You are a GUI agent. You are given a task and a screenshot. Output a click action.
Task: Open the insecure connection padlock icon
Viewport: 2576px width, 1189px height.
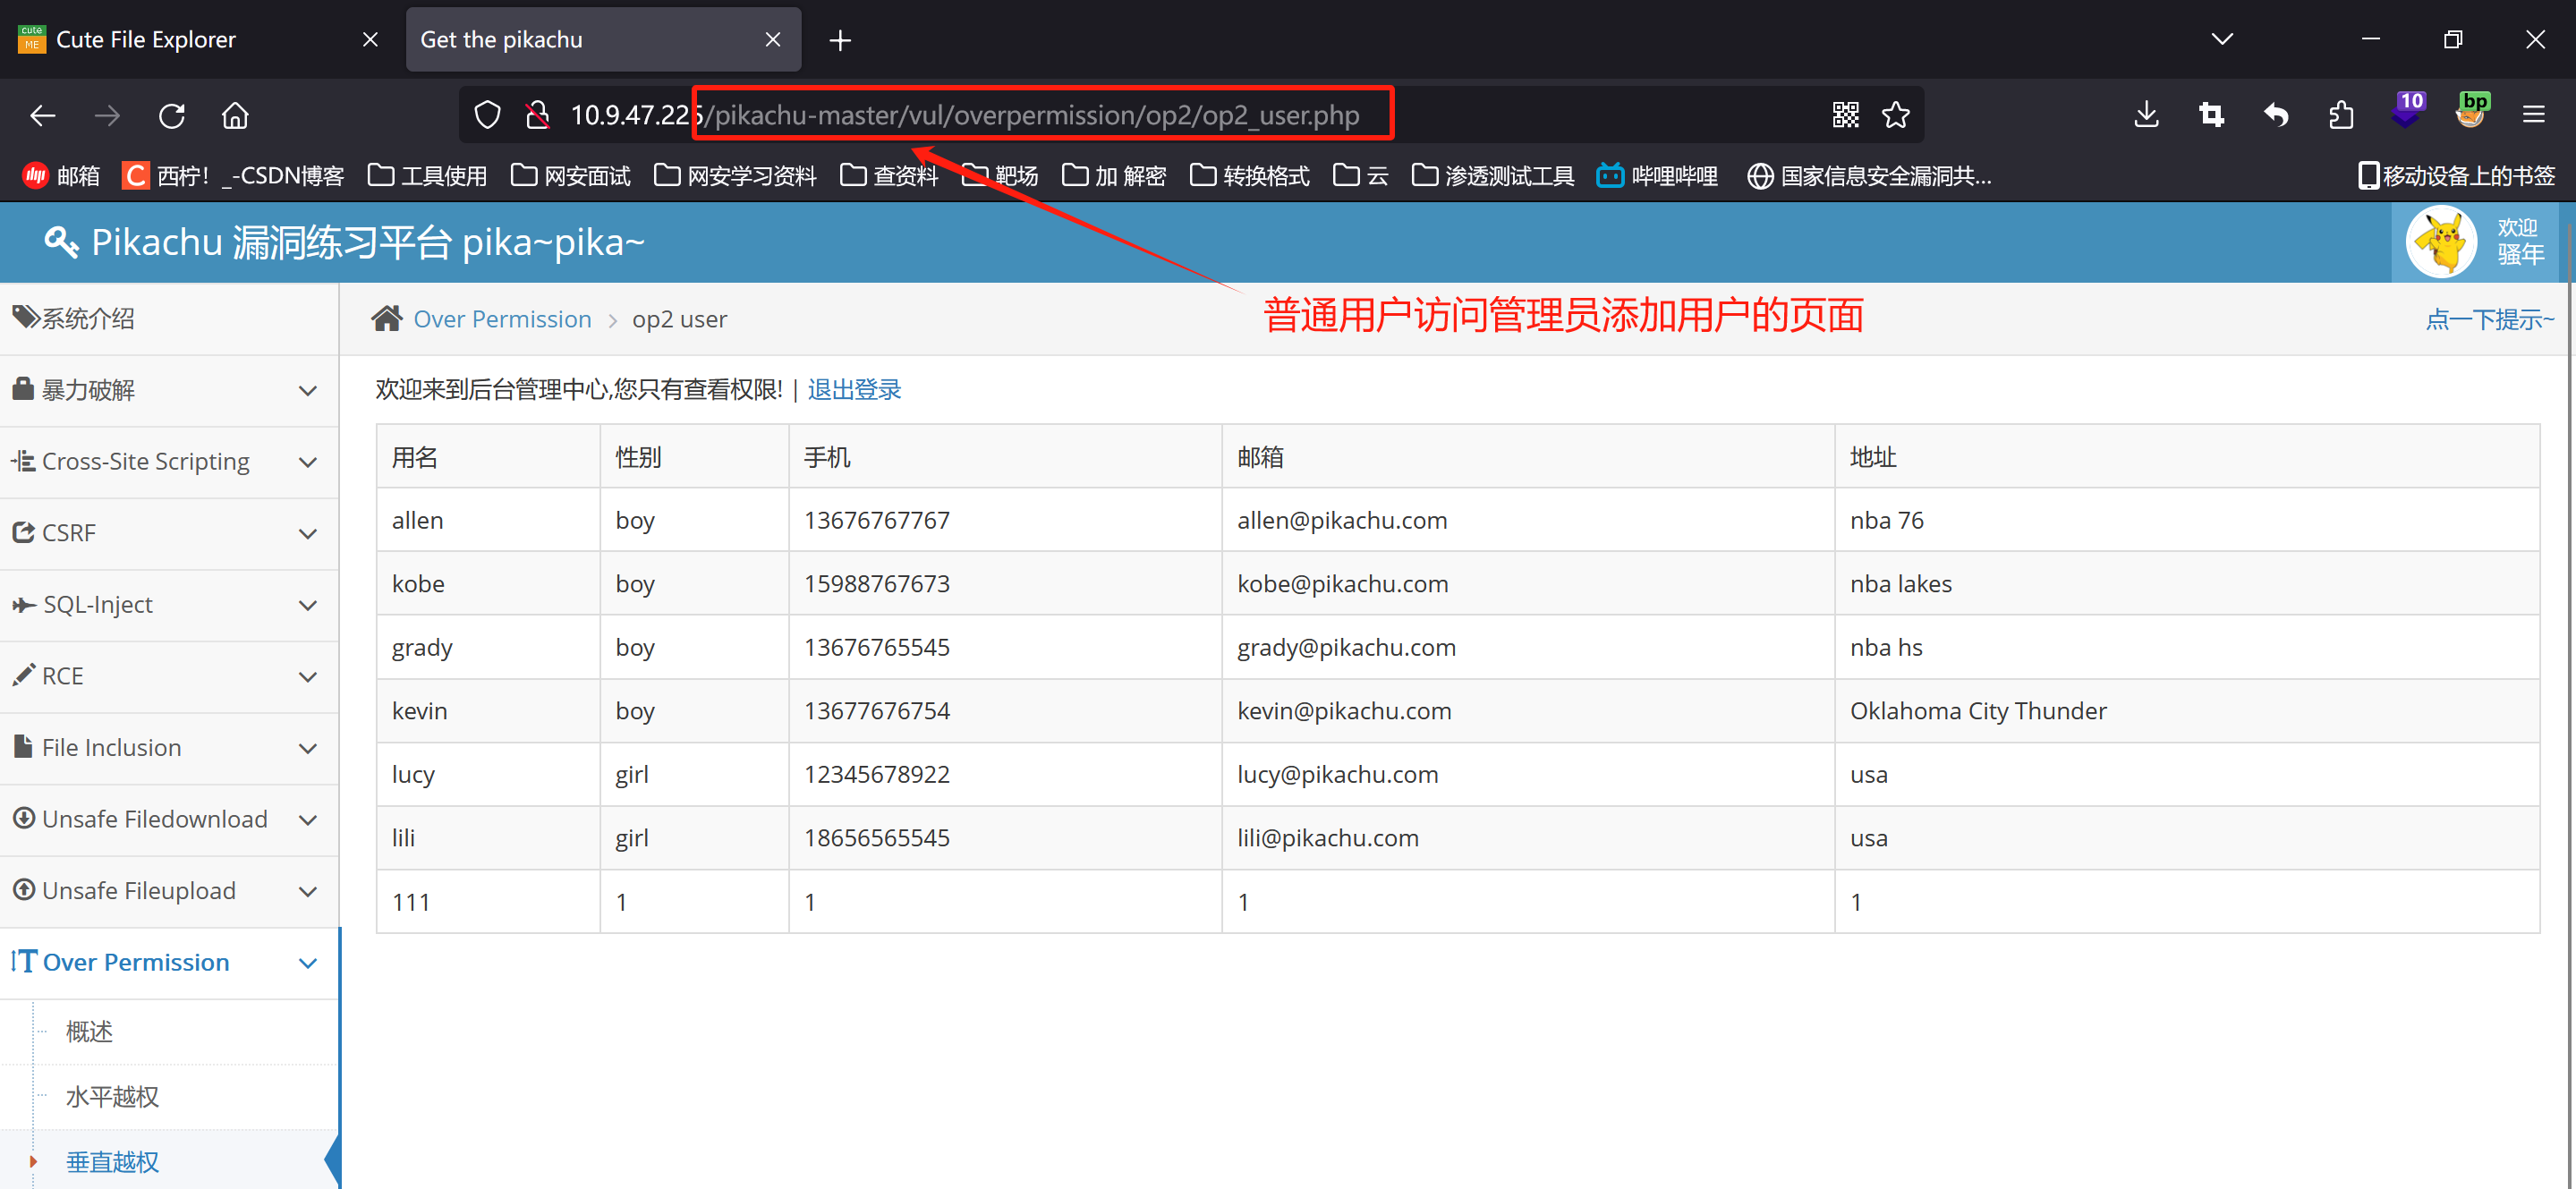point(538,115)
